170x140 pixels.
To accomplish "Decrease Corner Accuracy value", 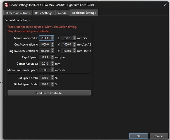I will 52,65.
